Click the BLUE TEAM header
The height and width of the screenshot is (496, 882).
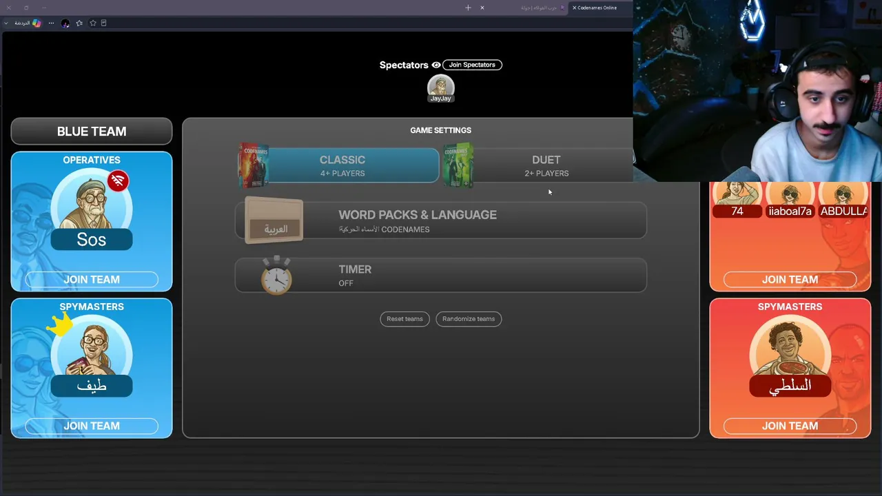click(x=92, y=132)
